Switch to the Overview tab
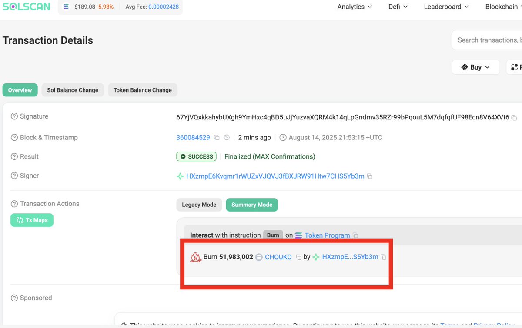Viewport: 522px width, 328px height. [20, 90]
